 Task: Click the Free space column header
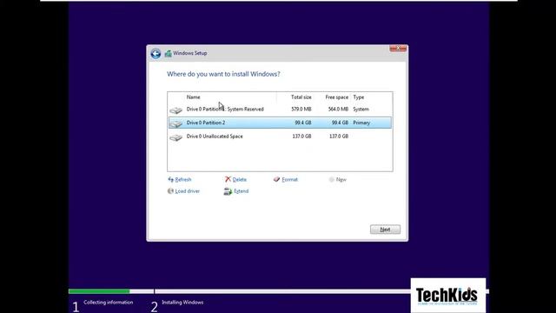pyautogui.click(x=336, y=97)
